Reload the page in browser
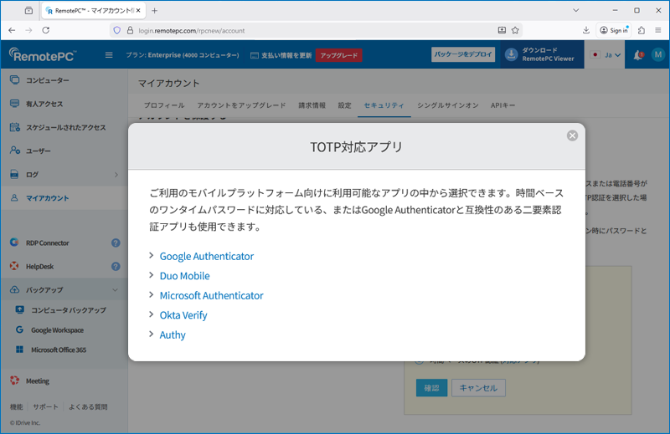Viewport: 670px width, 434px height. 46,30
